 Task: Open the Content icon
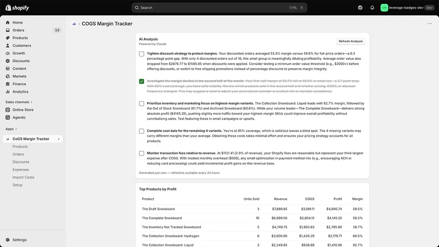click(8, 69)
